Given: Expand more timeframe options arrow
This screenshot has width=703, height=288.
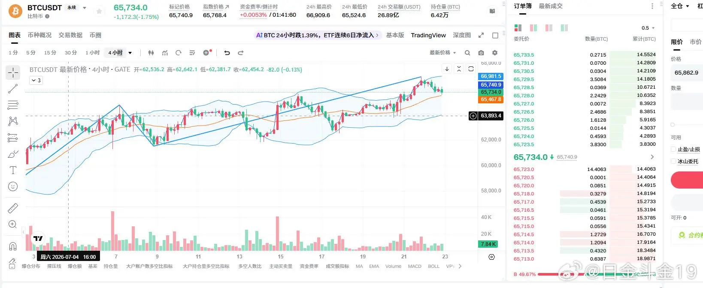Looking at the screenshot, I should click(x=130, y=53).
